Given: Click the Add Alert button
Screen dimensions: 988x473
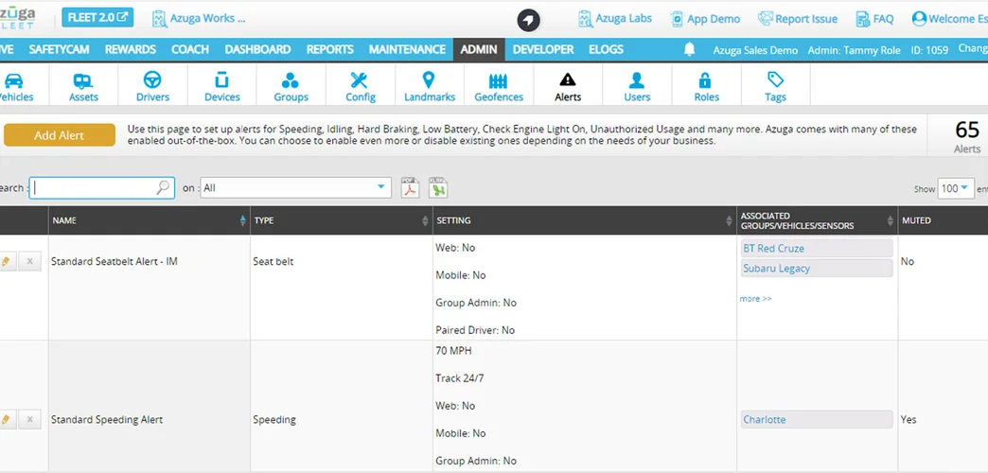Looking at the screenshot, I should (x=59, y=135).
